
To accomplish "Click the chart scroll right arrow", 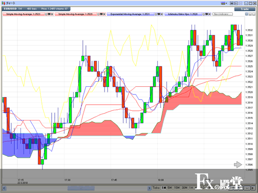I will coord(149,188).
